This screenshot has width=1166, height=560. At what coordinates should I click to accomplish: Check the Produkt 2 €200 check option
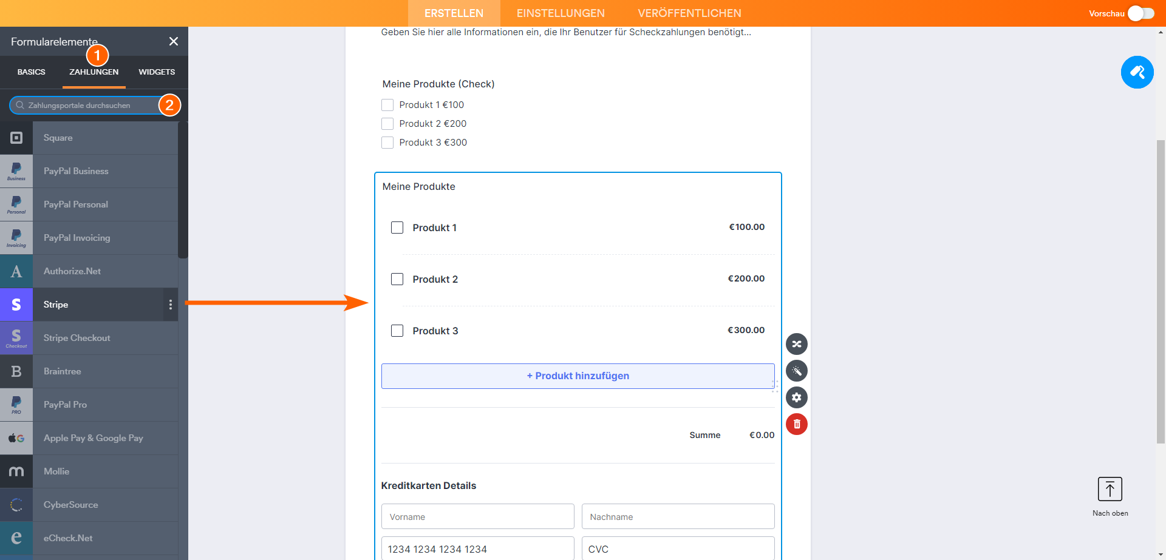click(x=387, y=124)
